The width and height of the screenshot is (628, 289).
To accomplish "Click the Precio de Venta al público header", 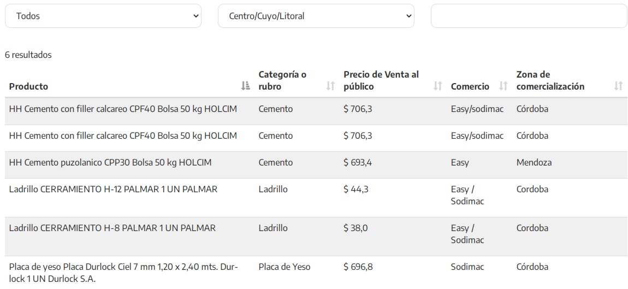I will point(381,80).
